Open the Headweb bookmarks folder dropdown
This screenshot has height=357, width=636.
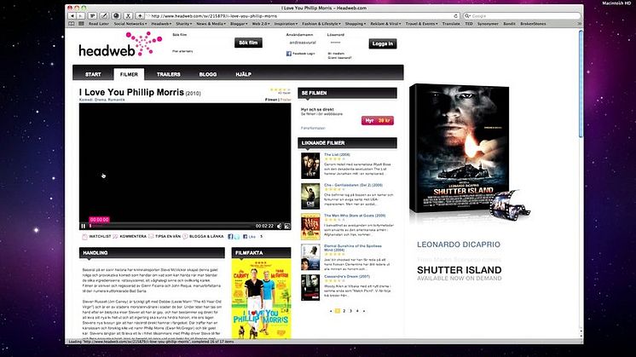click(161, 24)
